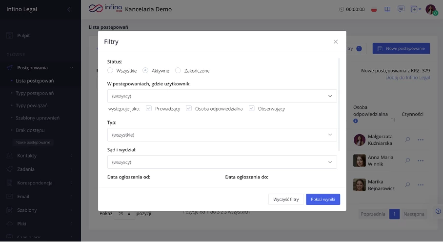The width and height of the screenshot is (443, 242).
Task: Select the Zakończone status radio button
Action: point(178,71)
